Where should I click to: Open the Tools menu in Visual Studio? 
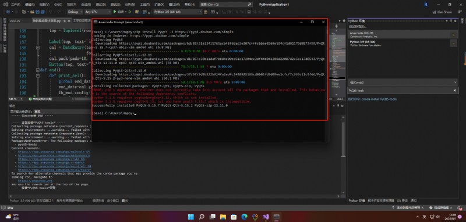tap(145, 5)
